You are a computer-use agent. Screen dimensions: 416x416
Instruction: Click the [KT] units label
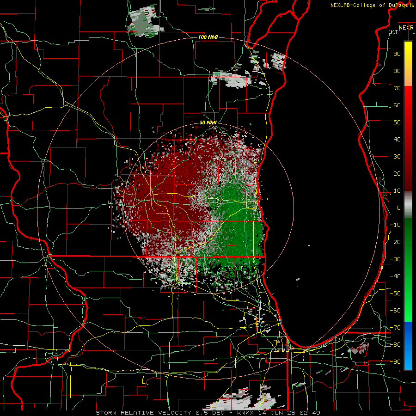click(395, 32)
